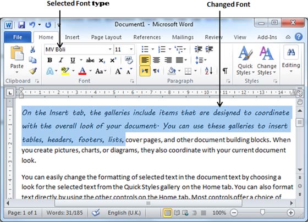Viewport: 308px width, 222px height.
Task: Open the font size dropdown arrow
Action: pyautogui.click(x=131, y=49)
